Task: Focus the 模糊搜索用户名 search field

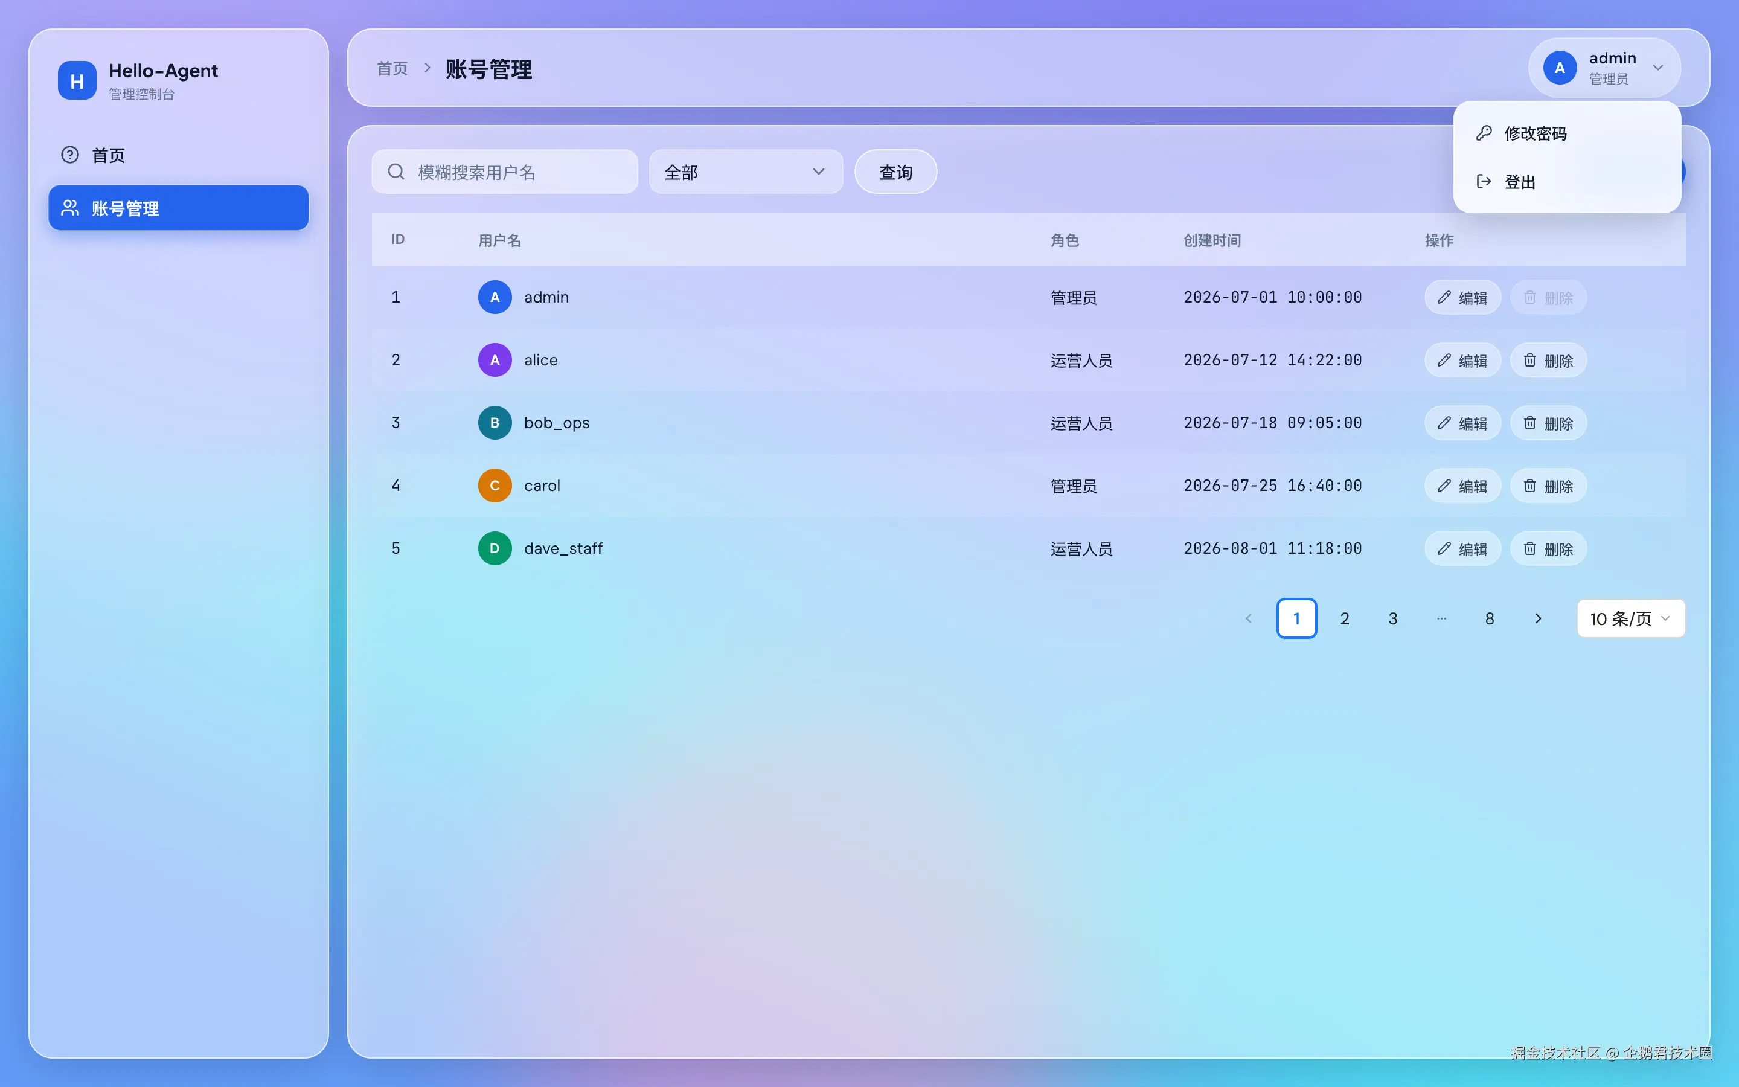Action: click(504, 172)
